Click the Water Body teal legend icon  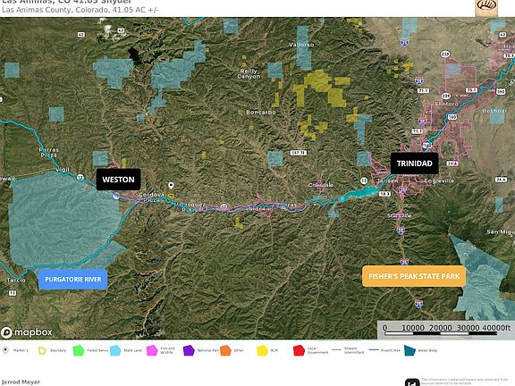point(409,350)
